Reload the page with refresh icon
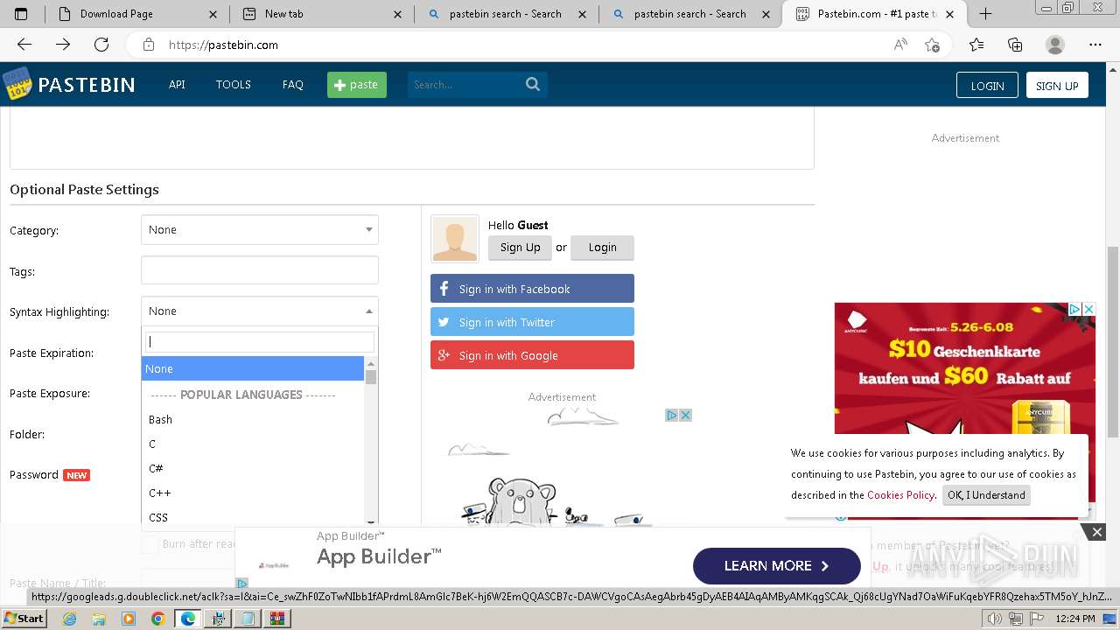Screen dimensions: 1120x630 (x=101, y=45)
